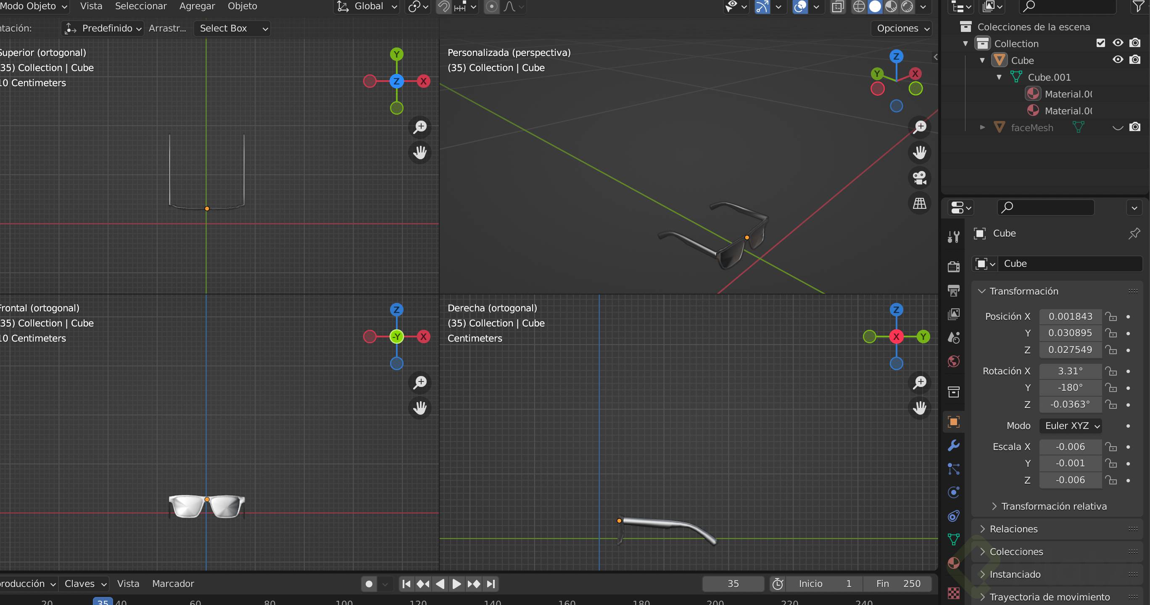The width and height of the screenshot is (1150, 605).
Task: Toggle snapping magnet in header
Action: pyautogui.click(x=443, y=6)
